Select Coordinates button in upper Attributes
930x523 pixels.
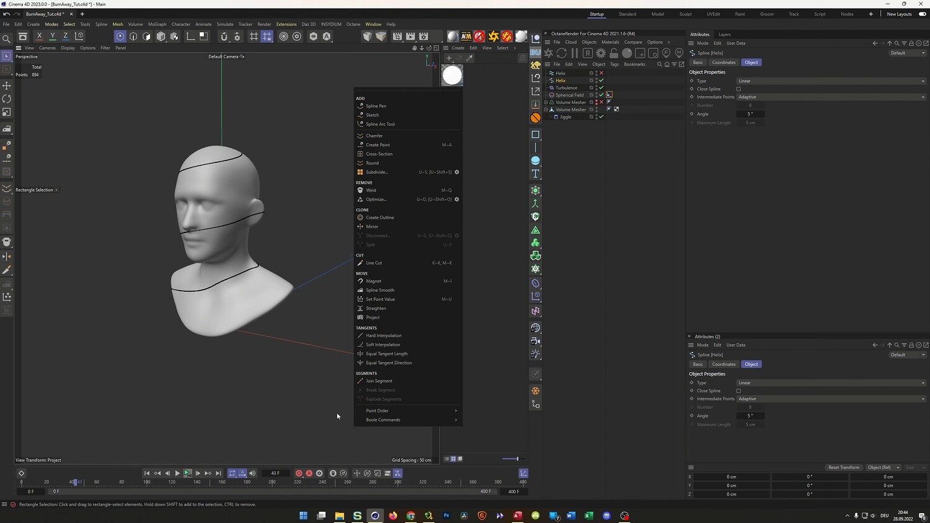click(x=724, y=63)
